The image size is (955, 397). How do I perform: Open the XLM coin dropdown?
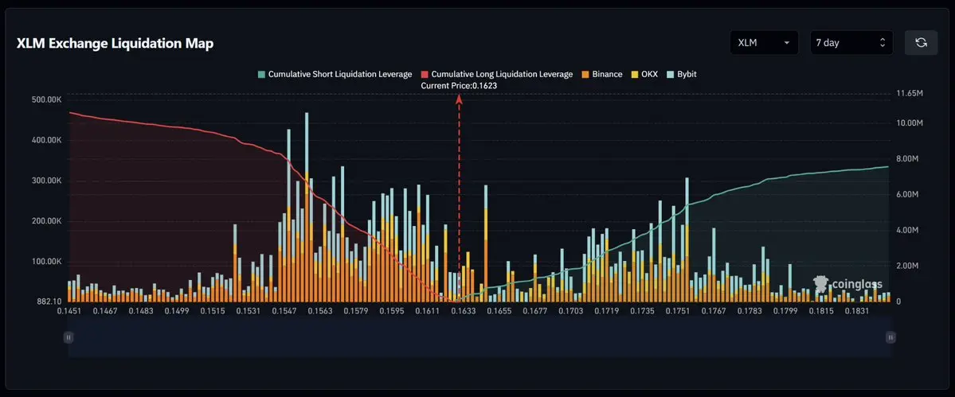pos(764,42)
